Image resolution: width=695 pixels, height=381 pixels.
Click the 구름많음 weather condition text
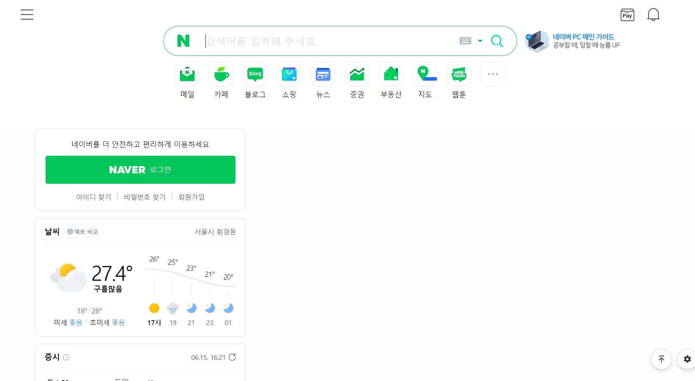[x=108, y=289]
